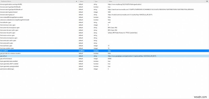Click the value 60000 of geo.wifi.xhr.timeout

109,59
